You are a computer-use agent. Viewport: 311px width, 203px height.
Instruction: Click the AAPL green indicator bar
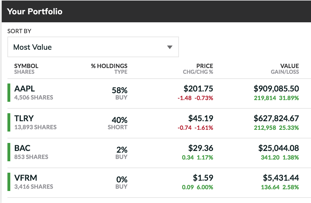[x=9, y=92]
